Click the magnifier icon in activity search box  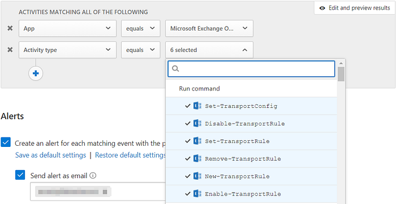pyautogui.click(x=175, y=68)
